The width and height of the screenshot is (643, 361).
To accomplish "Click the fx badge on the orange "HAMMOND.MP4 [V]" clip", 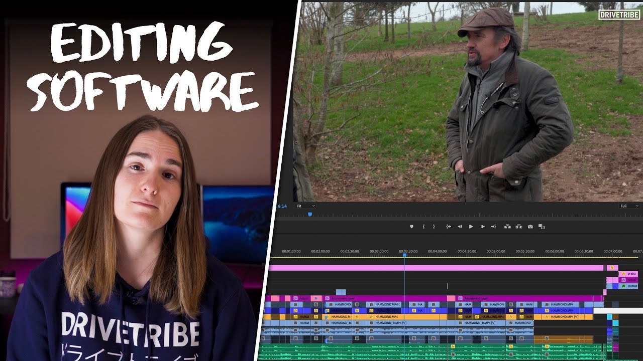I will (x=546, y=317).
